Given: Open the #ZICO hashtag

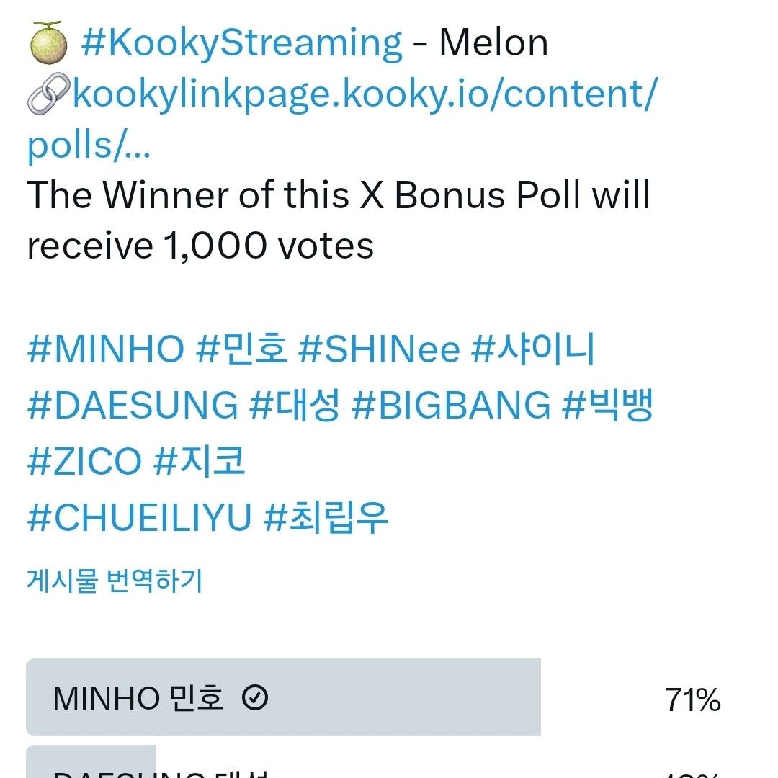Looking at the screenshot, I should tap(84, 461).
